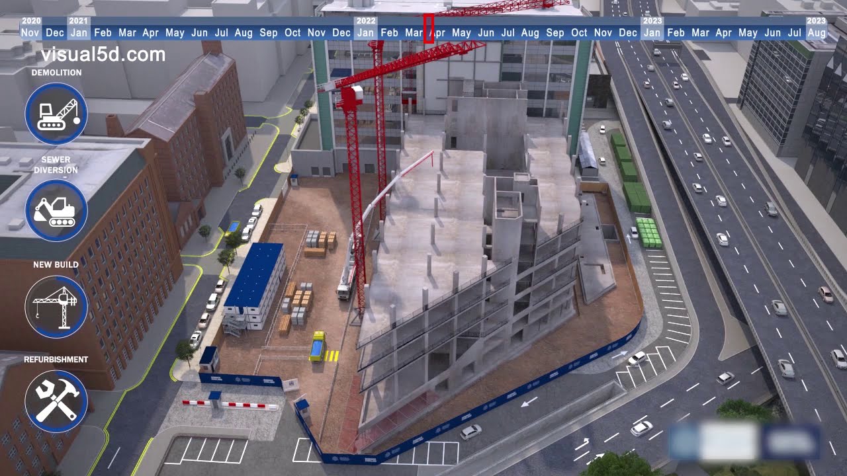The height and width of the screenshot is (476, 847).
Task: Jump to Nov 2020 on the timeline
Action: (30, 33)
